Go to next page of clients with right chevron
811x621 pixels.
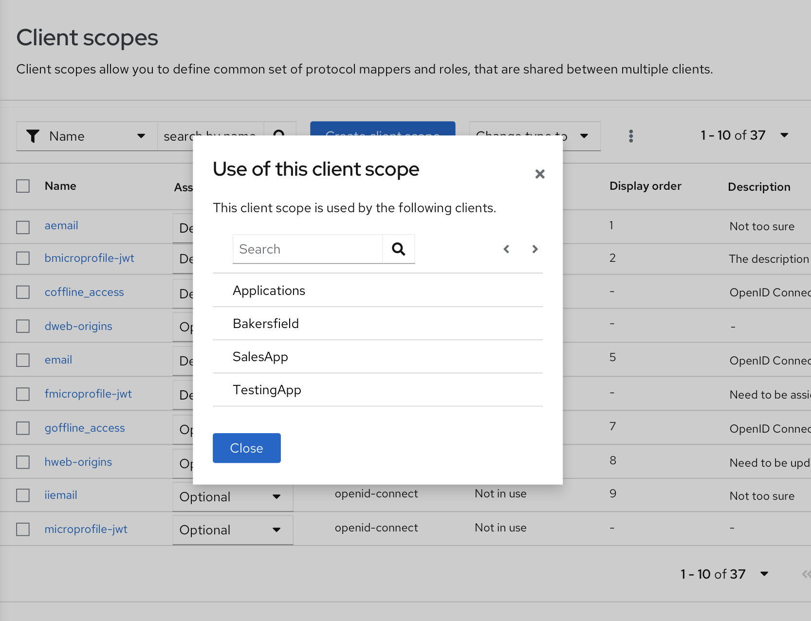(x=535, y=249)
